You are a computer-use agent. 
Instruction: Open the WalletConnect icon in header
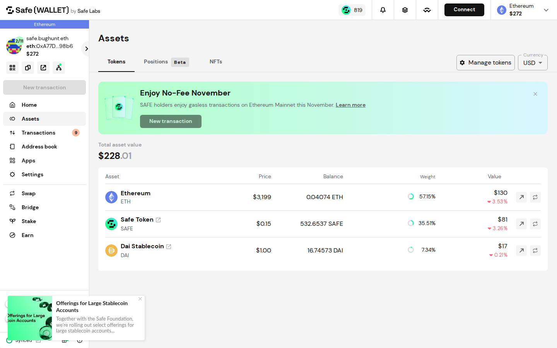pyautogui.click(x=427, y=10)
